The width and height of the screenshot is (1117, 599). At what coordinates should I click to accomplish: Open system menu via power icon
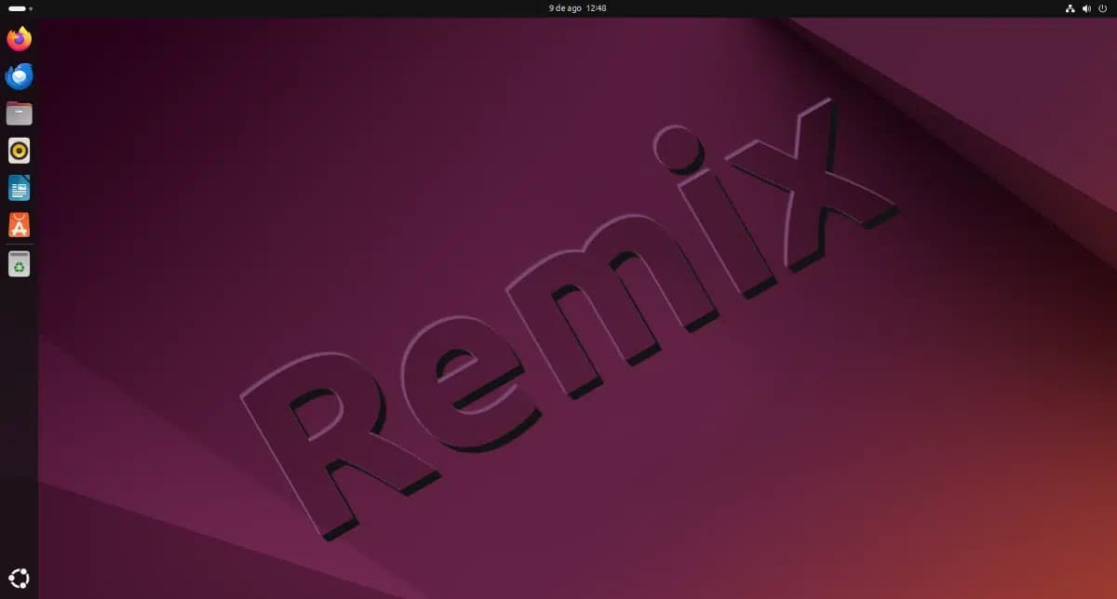[1102, 8]
